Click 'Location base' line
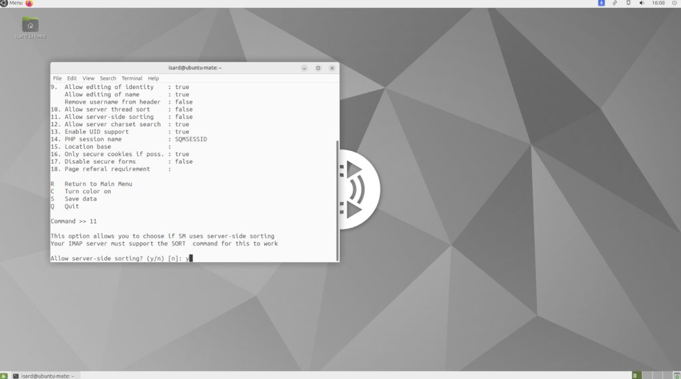The height and width of the screenshot is (379, 681). (111, 147)
